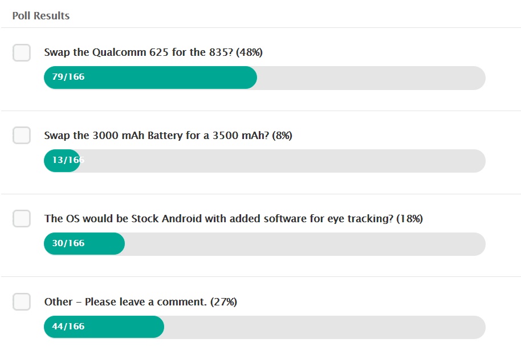Check the box beside the 3500 mAh battery option

(21, 136)
